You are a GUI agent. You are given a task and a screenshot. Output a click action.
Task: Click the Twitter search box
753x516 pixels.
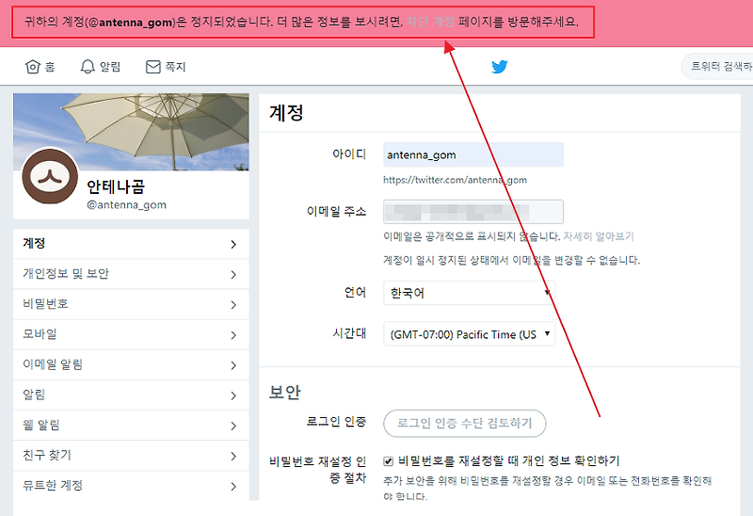coord(717,66)
